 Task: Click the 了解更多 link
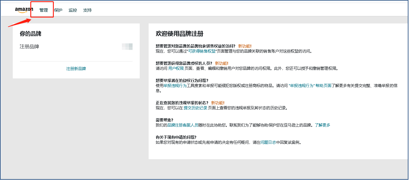[323, 125]
